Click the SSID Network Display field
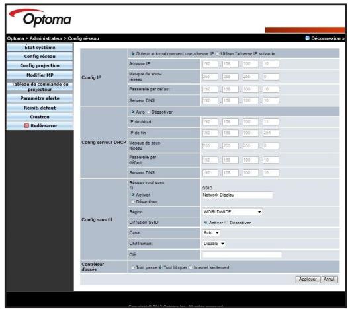 coord(238,195)
